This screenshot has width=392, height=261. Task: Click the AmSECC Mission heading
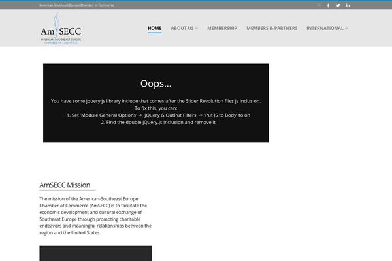[65, 185]
